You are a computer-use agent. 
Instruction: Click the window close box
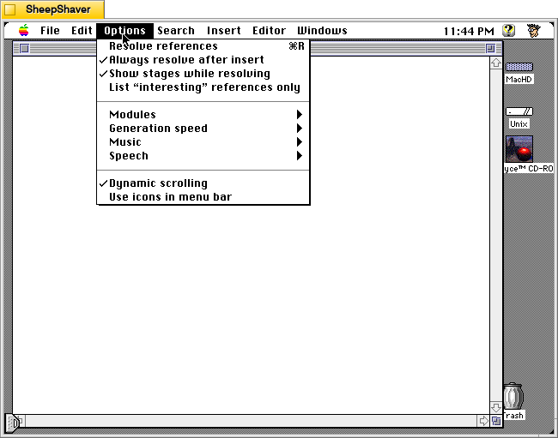(x=24, y=48)
